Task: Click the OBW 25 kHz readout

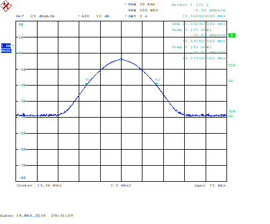Action: tap(198, 24)
